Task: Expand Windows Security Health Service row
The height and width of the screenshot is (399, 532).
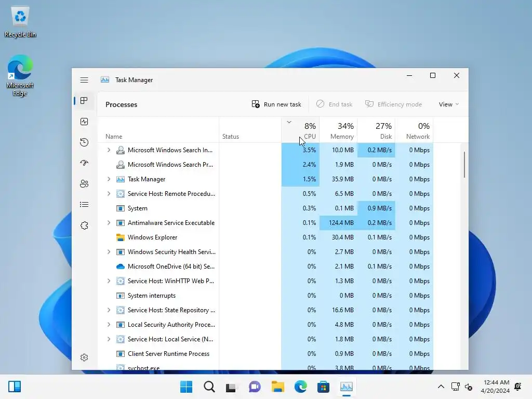Action: [109, 252]
